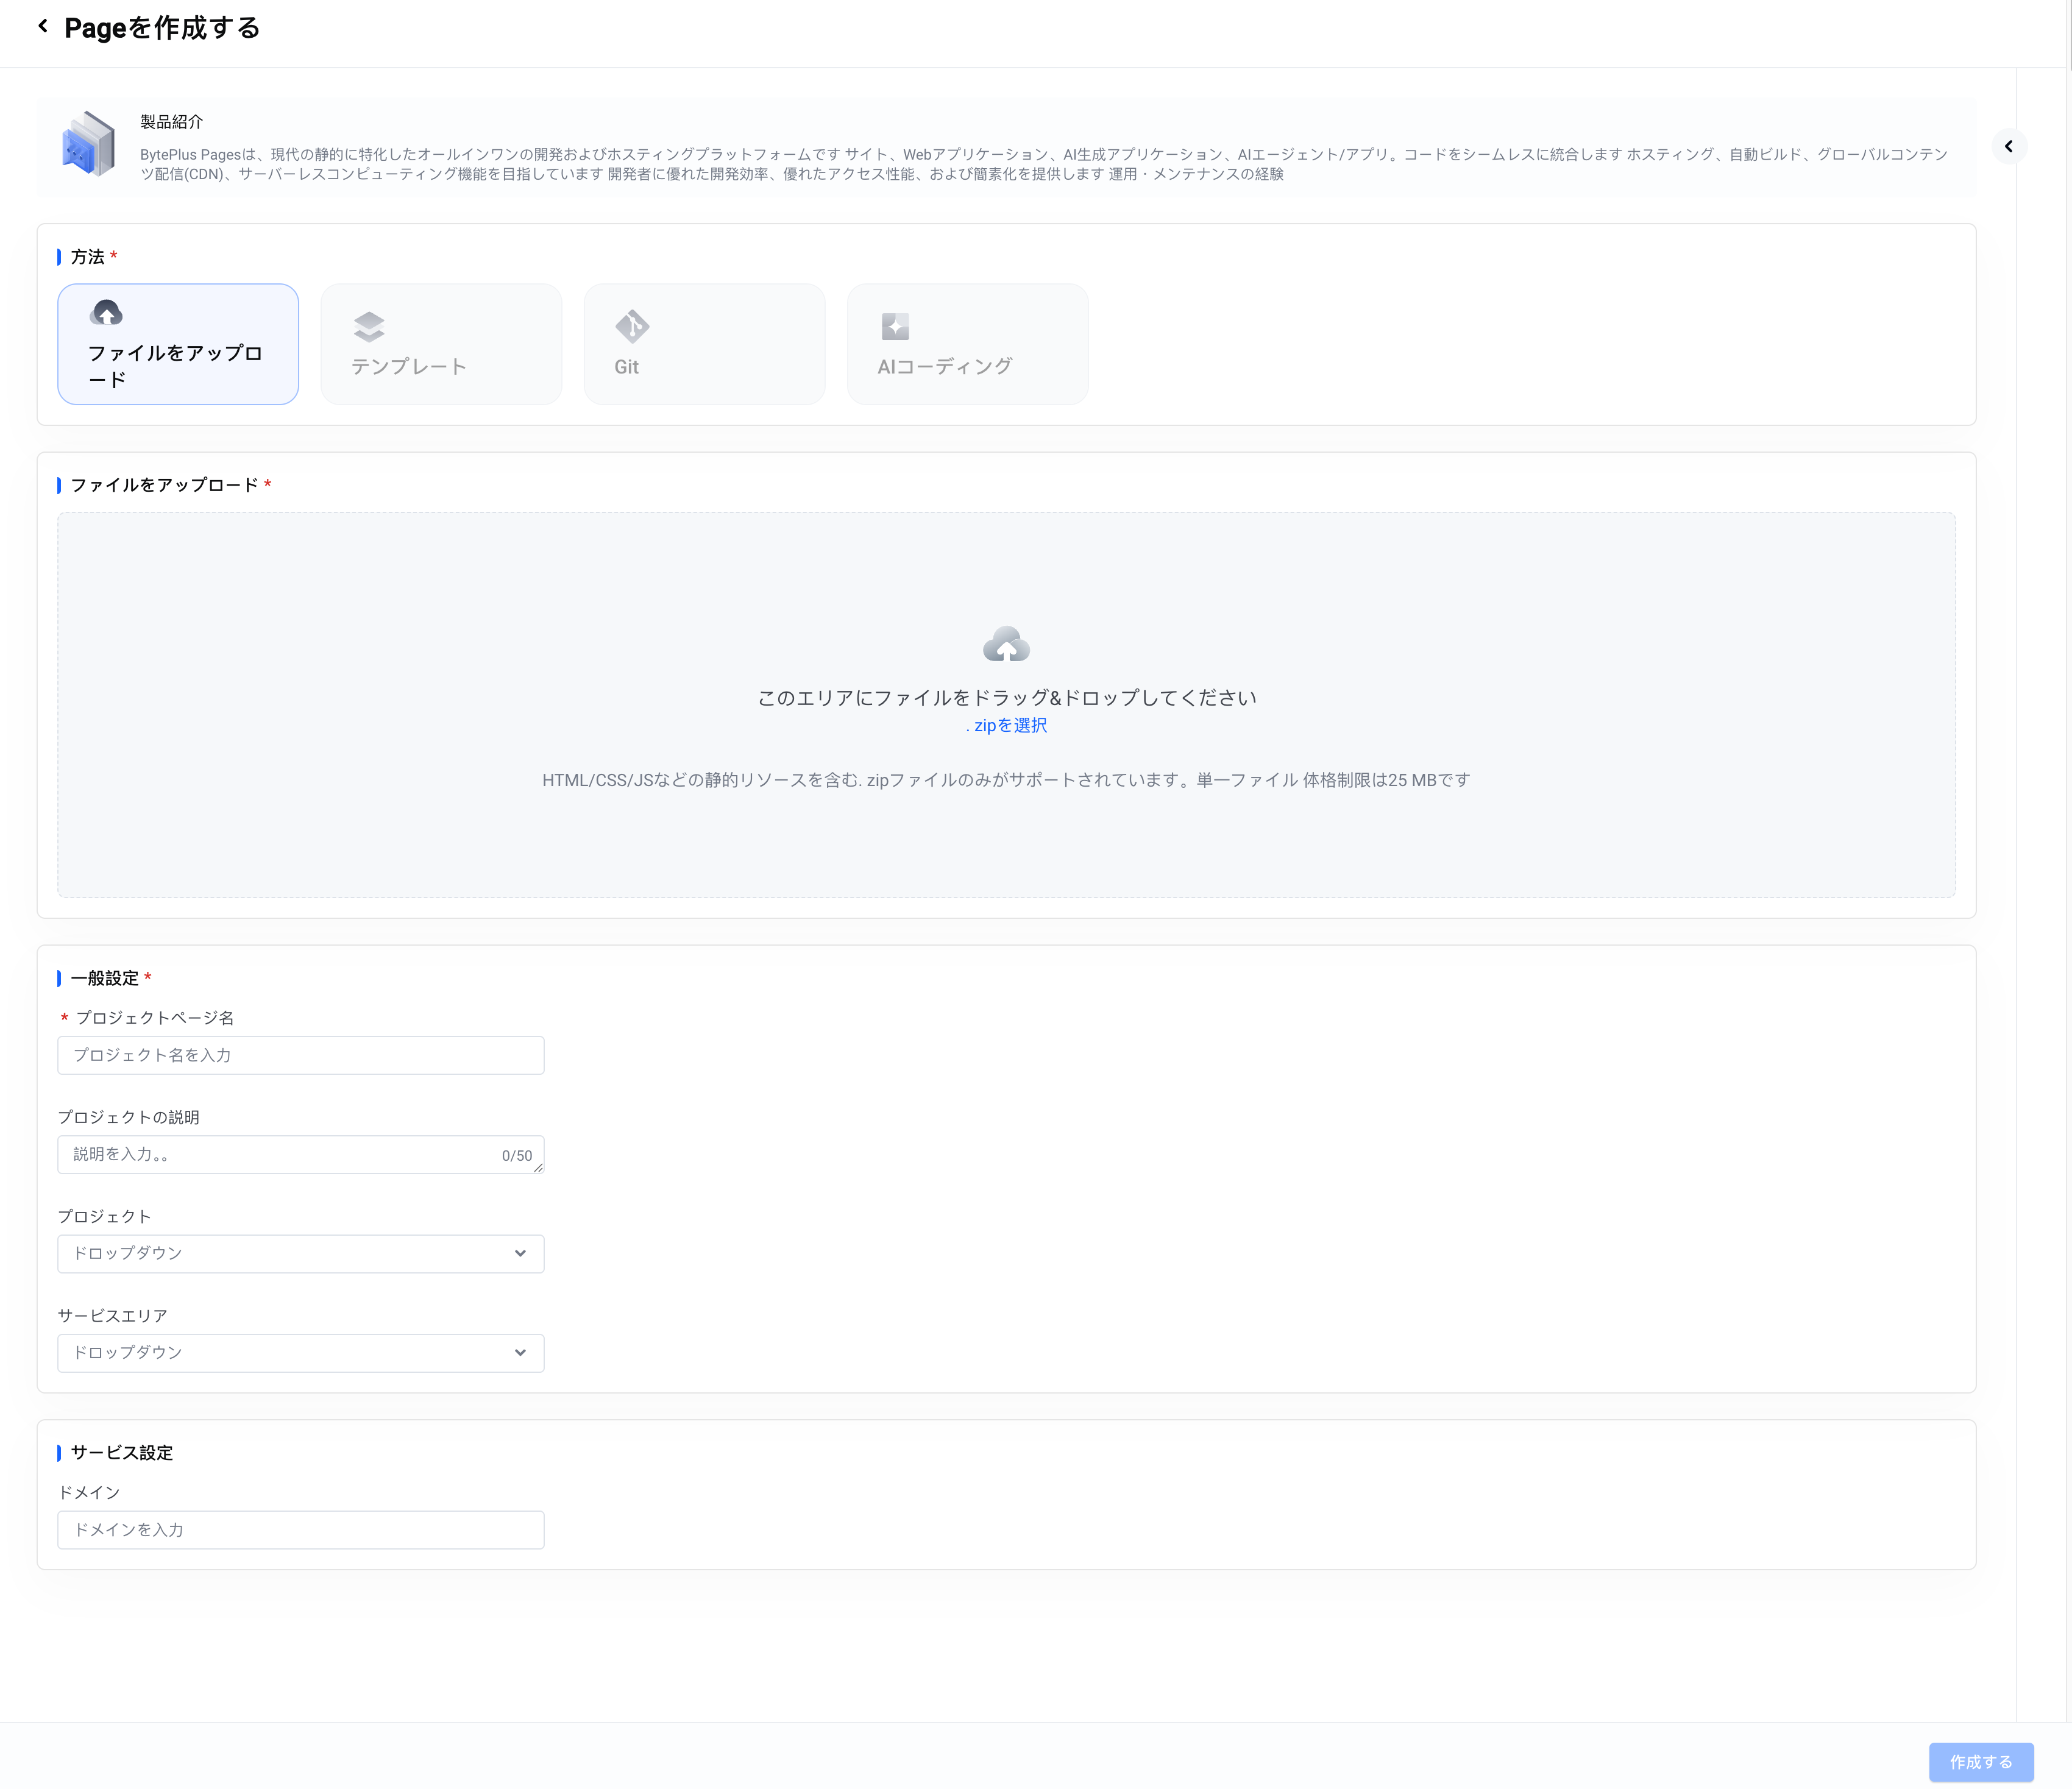Click the Git diamond icon
The width and height of the screenshot is (2072, 1789).
(x=632, y=326)
